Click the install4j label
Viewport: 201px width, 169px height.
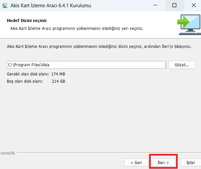(x=8, y=153)
